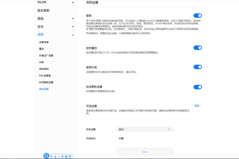Click the 保存 save button
The height and width of the screenshot is (159, 239).
pos(145,152)
